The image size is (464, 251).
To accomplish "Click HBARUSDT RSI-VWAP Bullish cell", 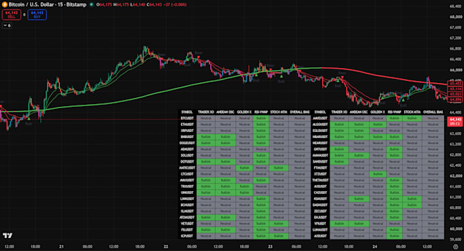I will 394,137.
